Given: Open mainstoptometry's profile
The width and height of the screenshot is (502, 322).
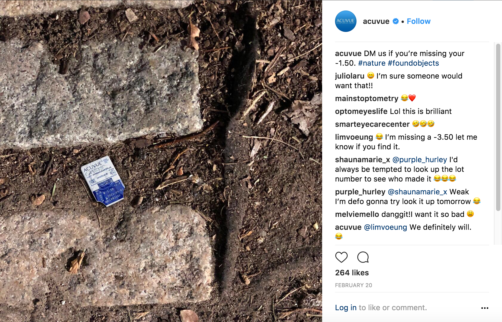Looking at the screenshot, I should point(367,98).
